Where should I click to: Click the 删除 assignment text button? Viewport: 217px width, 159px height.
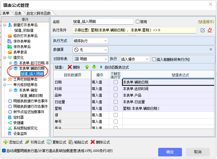pos(76,67)
